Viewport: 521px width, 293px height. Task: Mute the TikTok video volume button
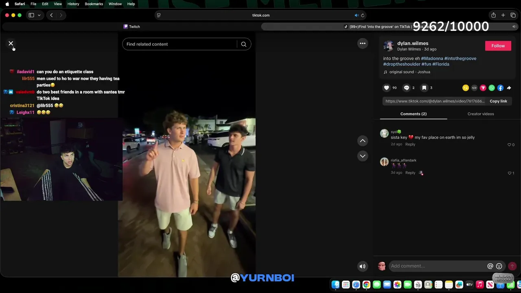click(x=362, y=267)
